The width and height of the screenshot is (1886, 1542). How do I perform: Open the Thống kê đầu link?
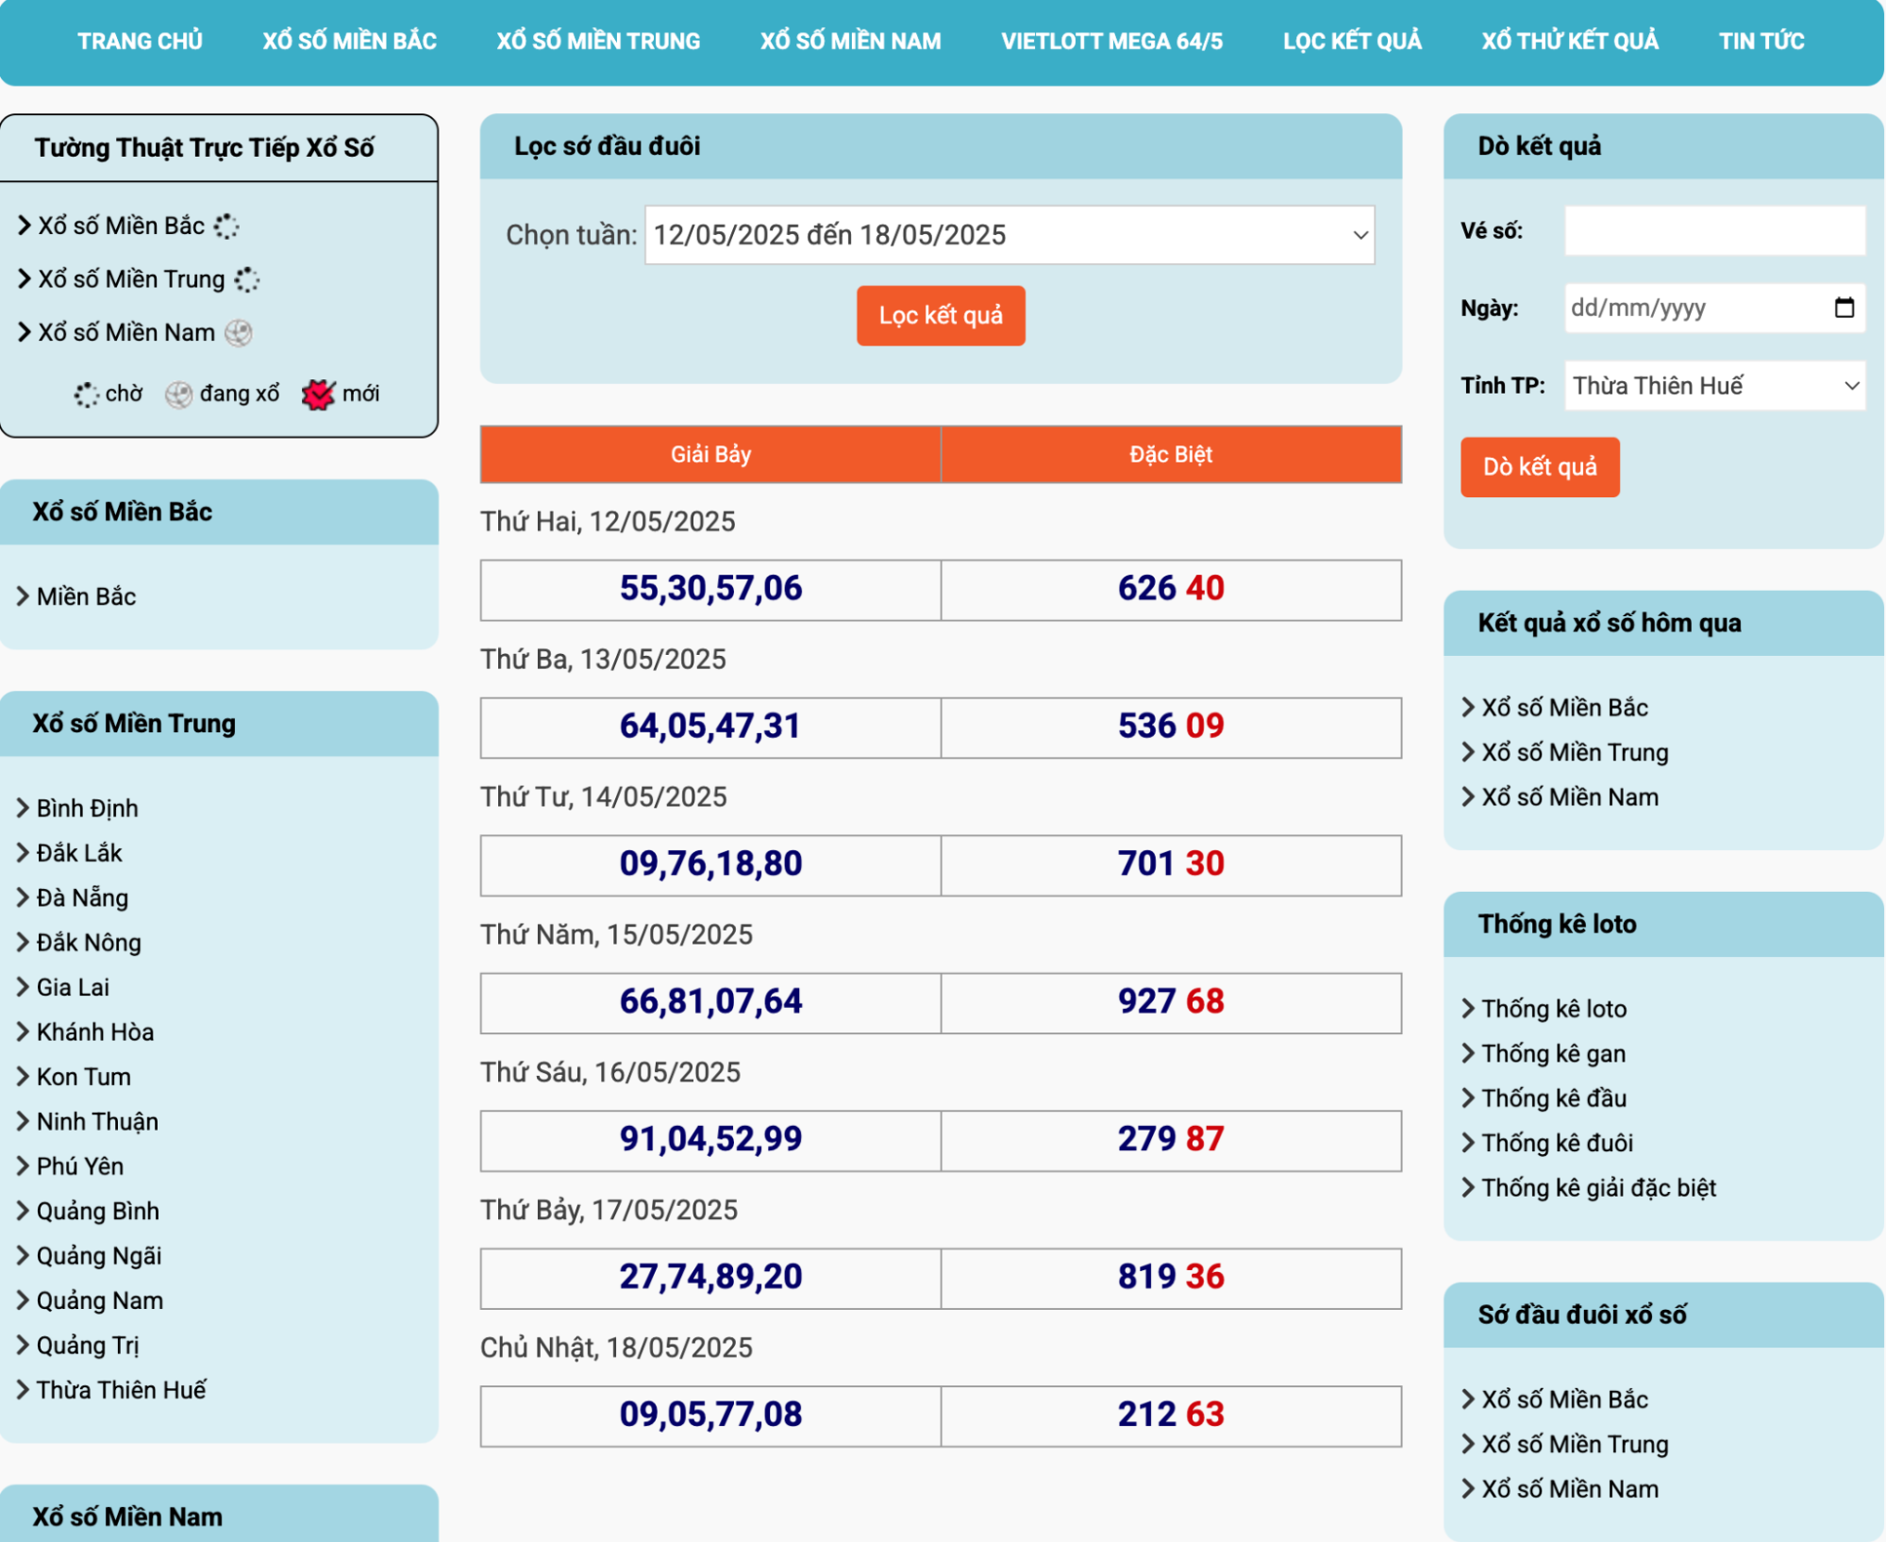(1554, 1098)
